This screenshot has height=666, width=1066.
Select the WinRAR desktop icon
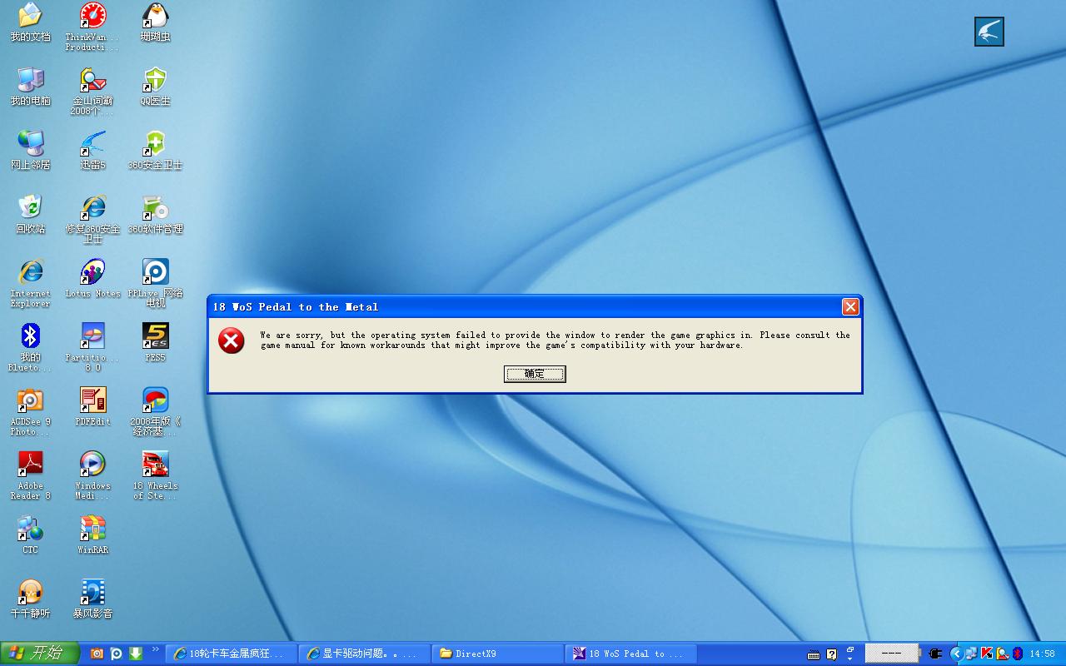click(92, 529)
